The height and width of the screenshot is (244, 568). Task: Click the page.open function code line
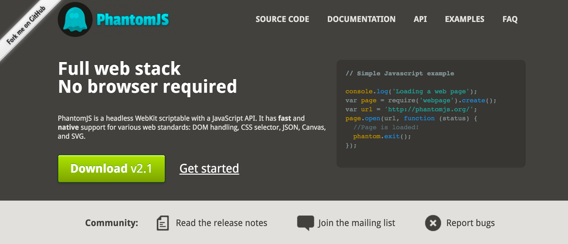tap(411, 119)
